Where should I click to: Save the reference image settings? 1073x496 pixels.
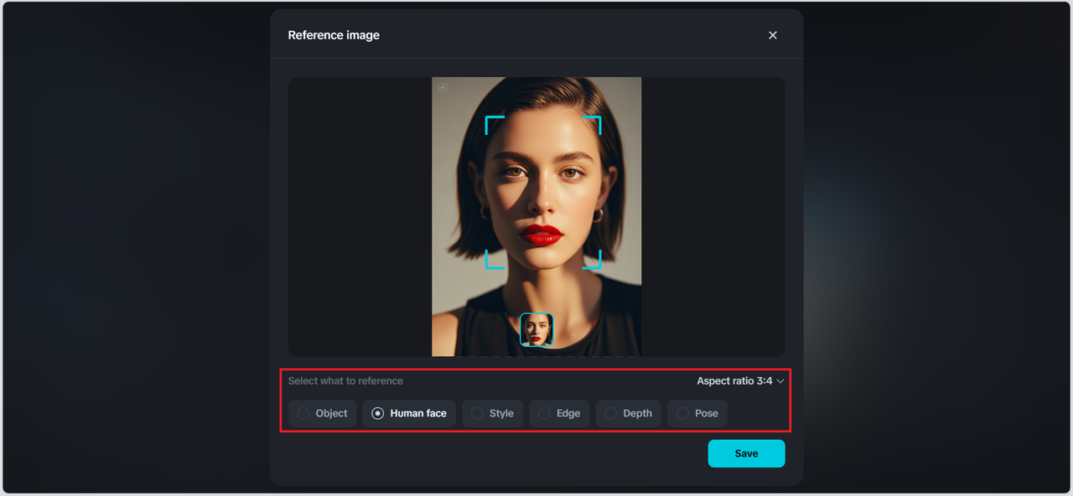click(746, 453)
